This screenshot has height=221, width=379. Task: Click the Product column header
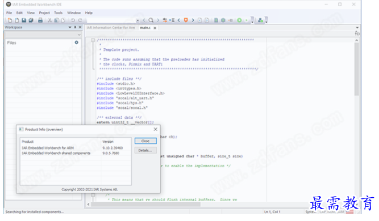point(61,142)
